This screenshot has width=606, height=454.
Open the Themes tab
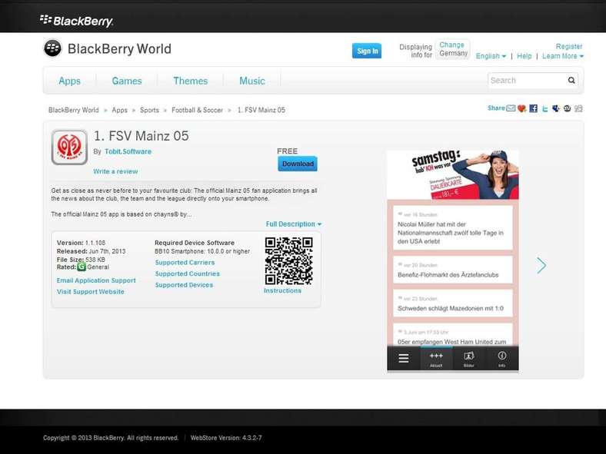[x=191, y=81]
